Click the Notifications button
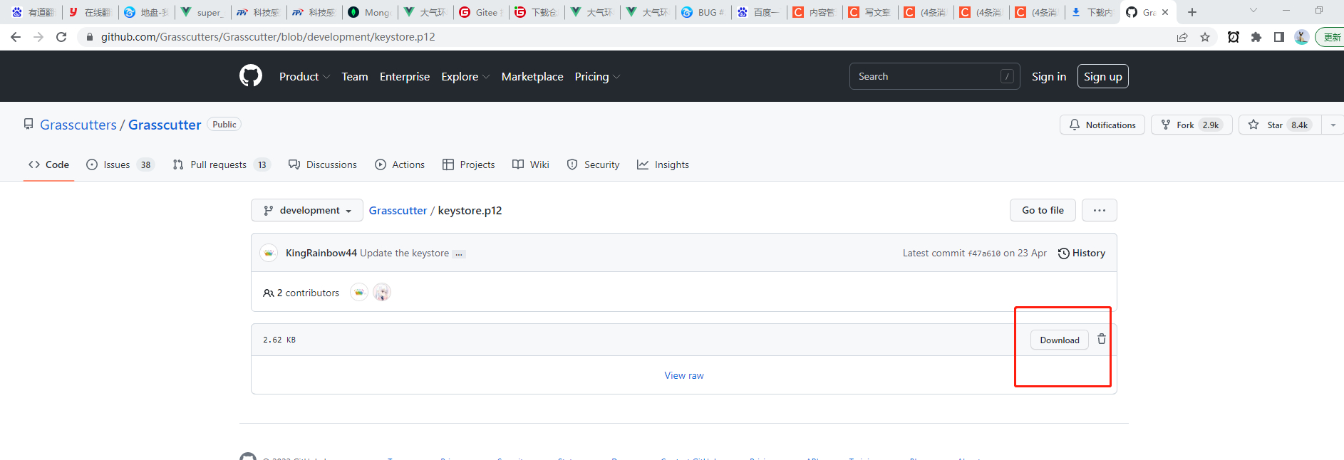 pyautogui.click(x=1102, y=125)
